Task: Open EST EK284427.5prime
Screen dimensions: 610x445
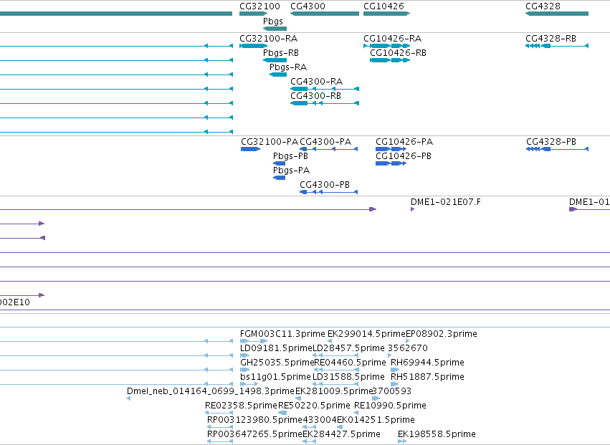Action: coord(342,434)
